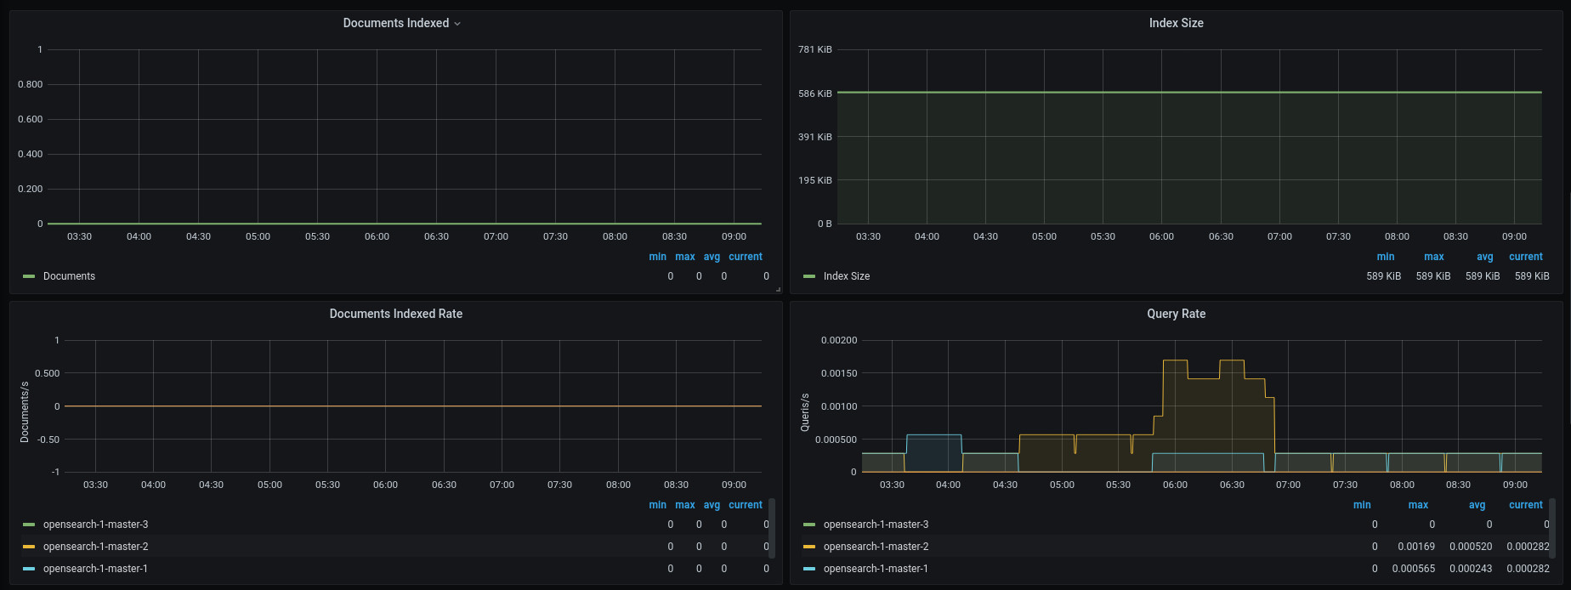Sort Index Size legend by max
This screenshot has width=1571, height=590.
1434,257
